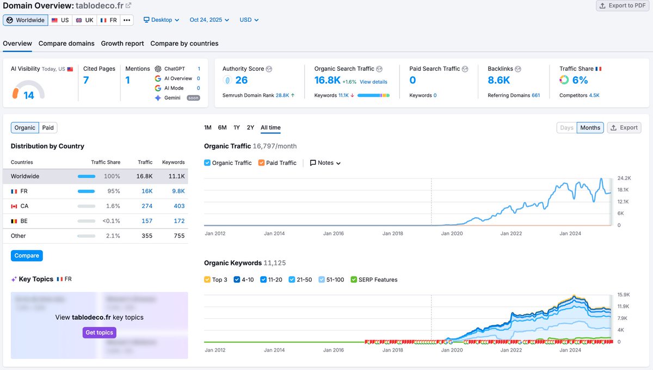Click the Cited Pages value 7

click(86, 81)
